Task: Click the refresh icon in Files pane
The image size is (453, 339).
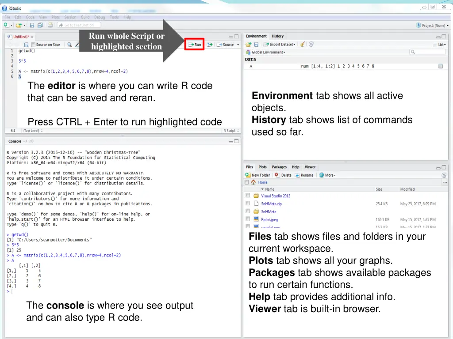Action: [x=444, y=175]
